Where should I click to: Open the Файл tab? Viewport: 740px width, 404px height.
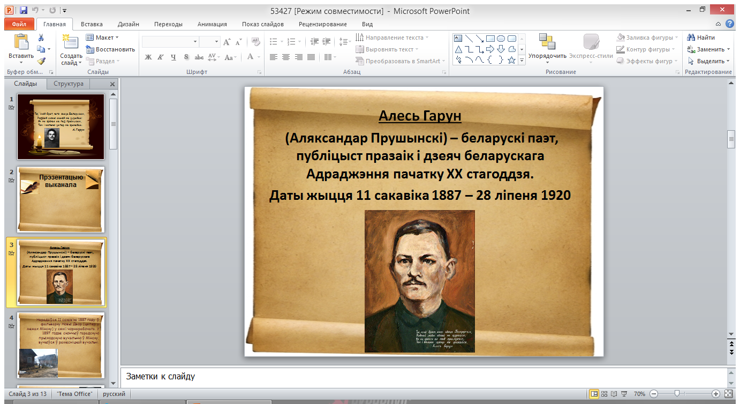pyautogui.click(x=19, y=24)
